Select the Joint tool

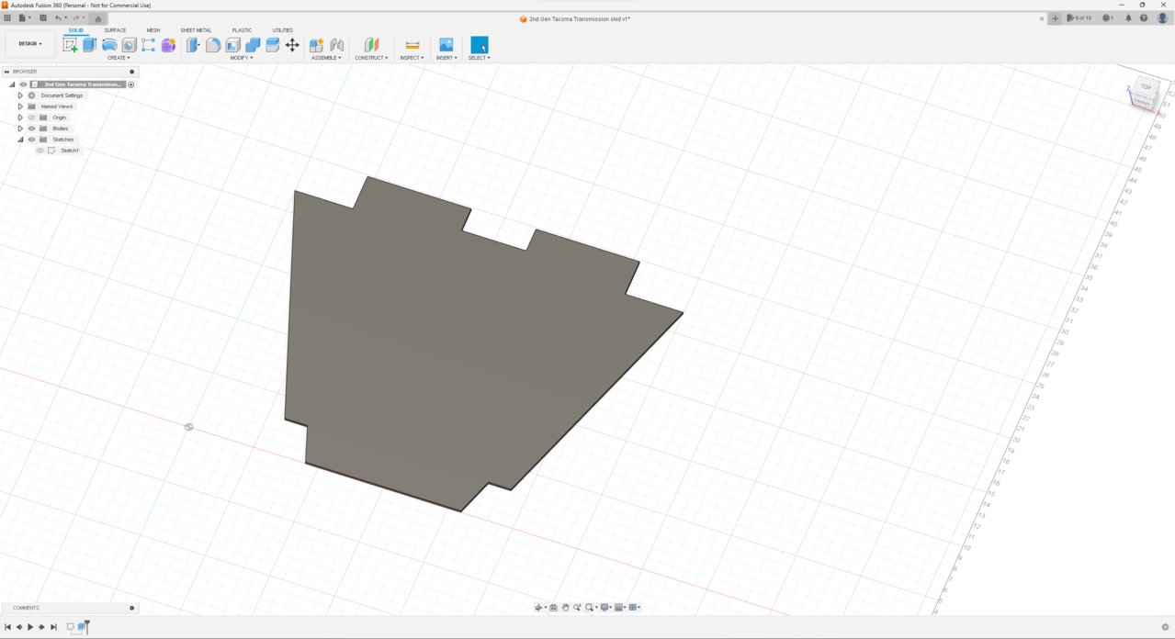click(336, 45)
